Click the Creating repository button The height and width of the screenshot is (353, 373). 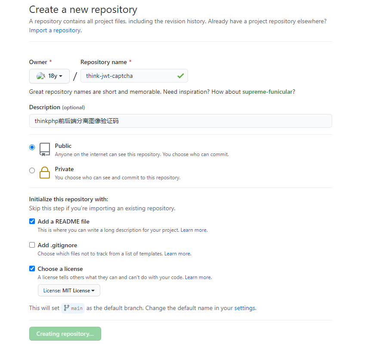coord(65,334)
